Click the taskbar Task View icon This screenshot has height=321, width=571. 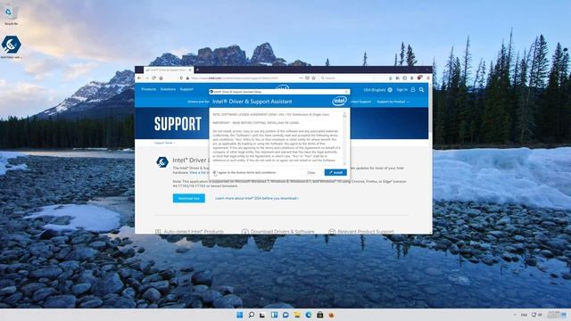point(262,315)
